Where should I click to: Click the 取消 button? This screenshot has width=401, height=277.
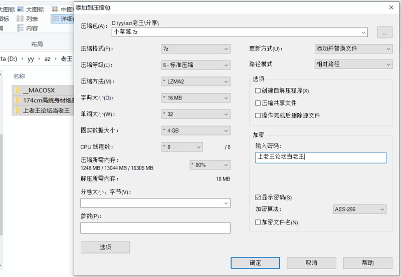pyautogui.click(x=311, y=262)
